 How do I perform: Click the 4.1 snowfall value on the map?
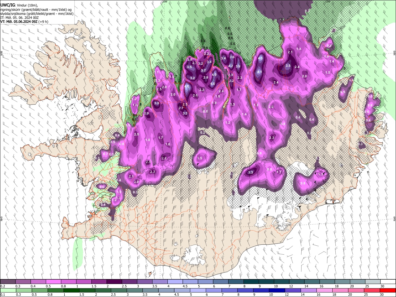coord(260,72)
